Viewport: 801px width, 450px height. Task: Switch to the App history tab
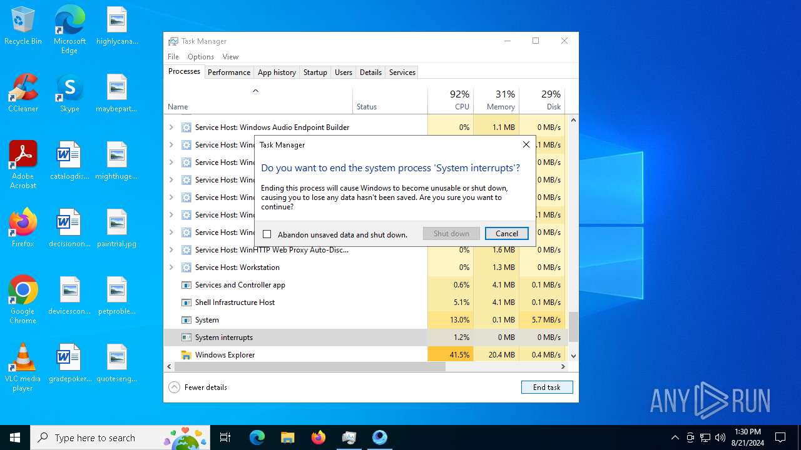click(x=277, y=72)
